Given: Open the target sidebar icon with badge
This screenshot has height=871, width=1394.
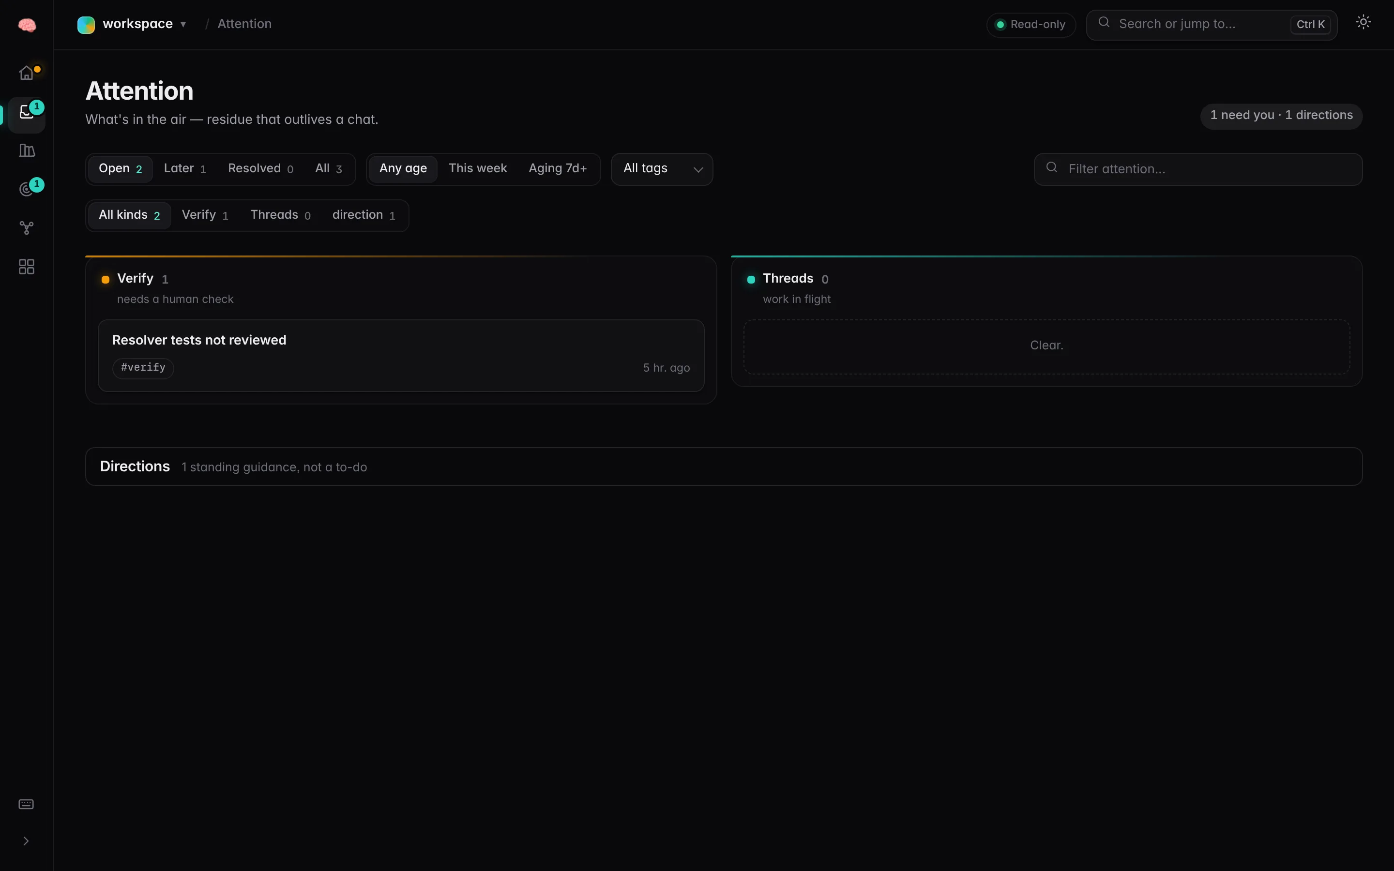Looking at the screenshot, I should pos(27,189).
